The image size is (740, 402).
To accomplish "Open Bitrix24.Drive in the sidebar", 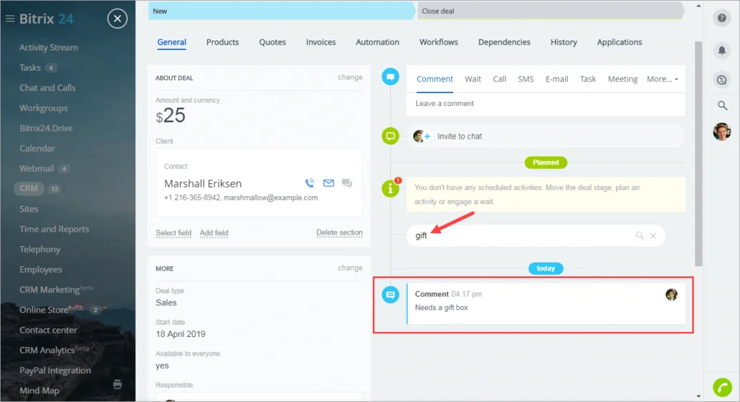I will click(46, 128).
